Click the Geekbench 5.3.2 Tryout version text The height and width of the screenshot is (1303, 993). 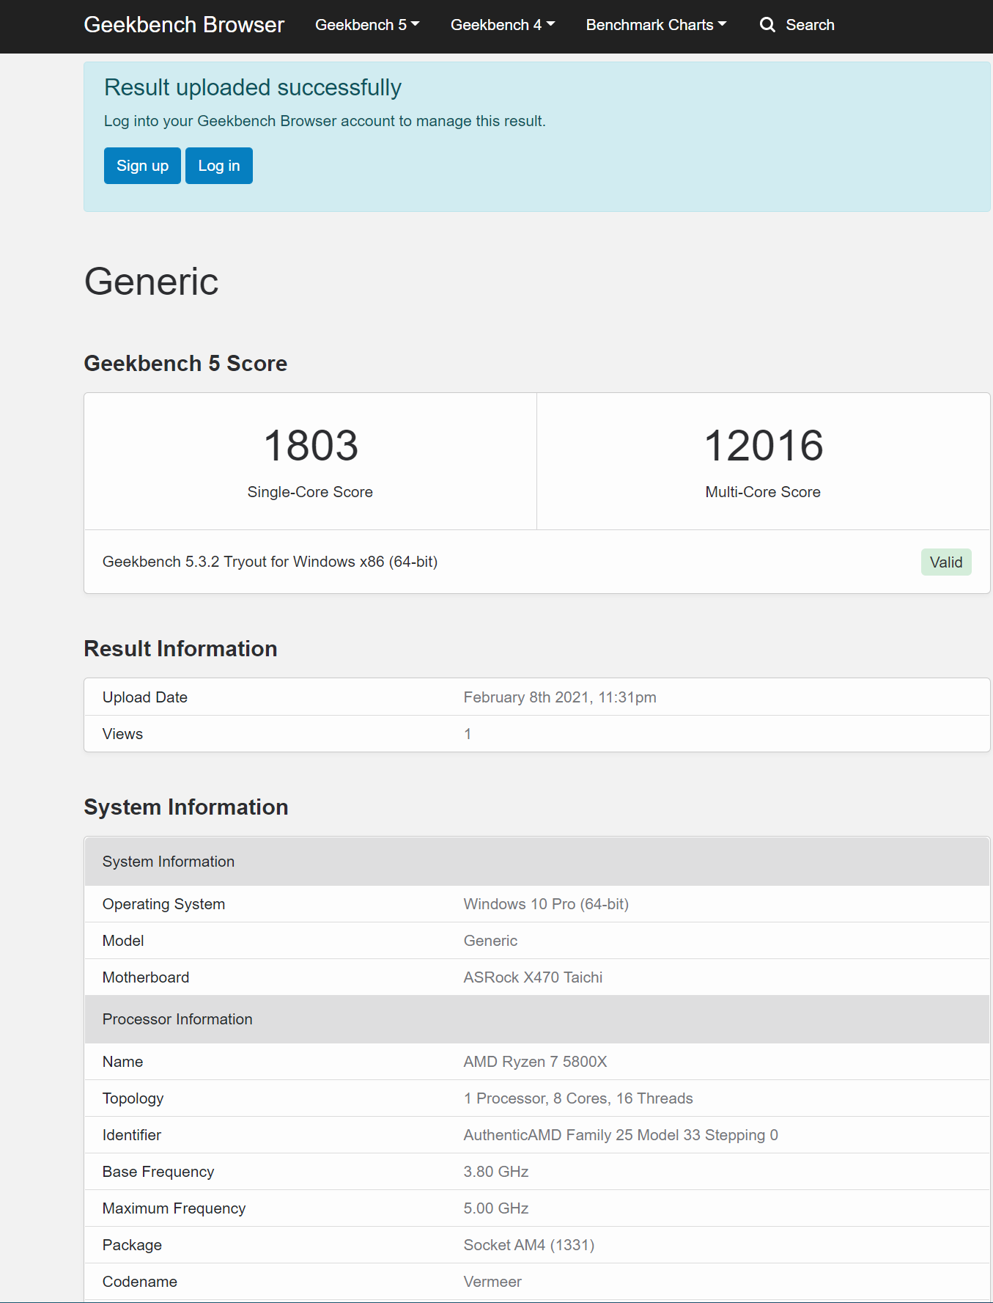[270, 562]
